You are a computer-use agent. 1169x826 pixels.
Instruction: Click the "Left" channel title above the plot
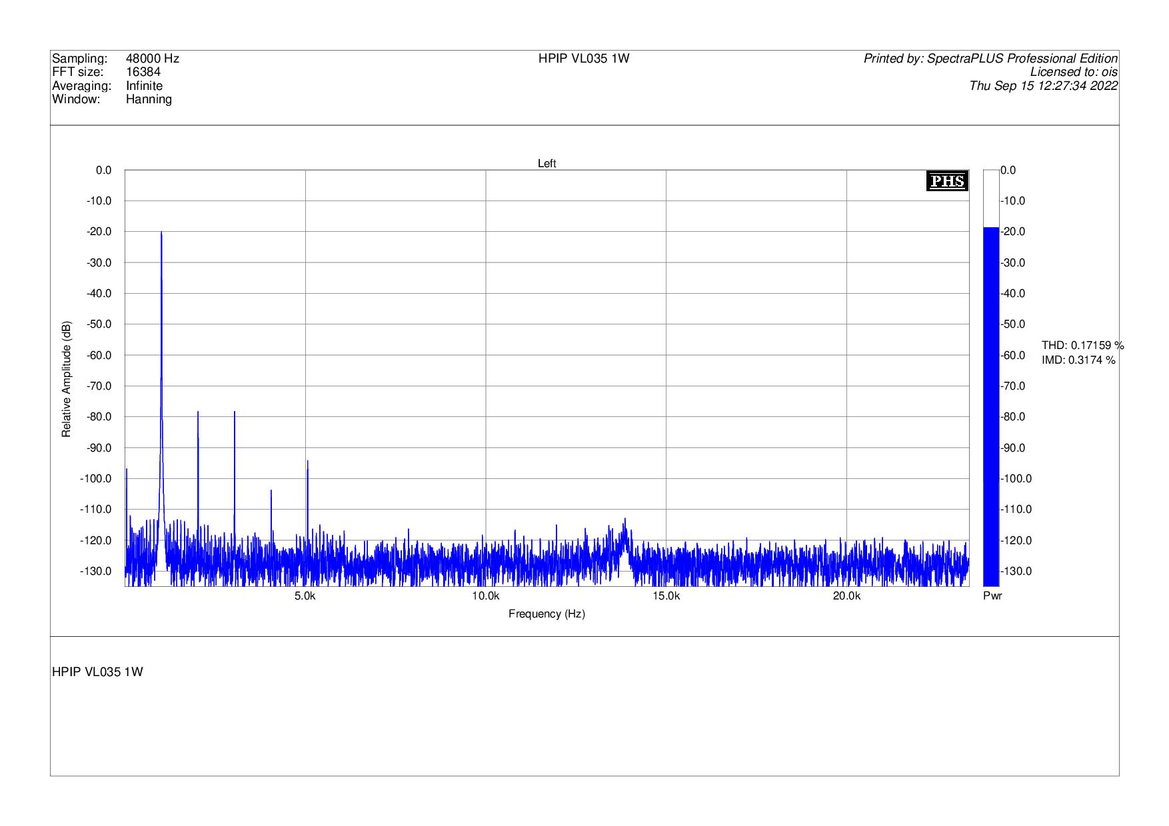pos(547,164)
